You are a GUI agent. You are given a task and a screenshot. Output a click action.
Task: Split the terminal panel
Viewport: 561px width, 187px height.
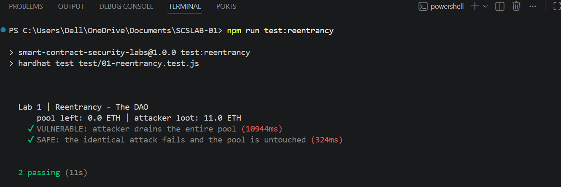tap(500, 6)
